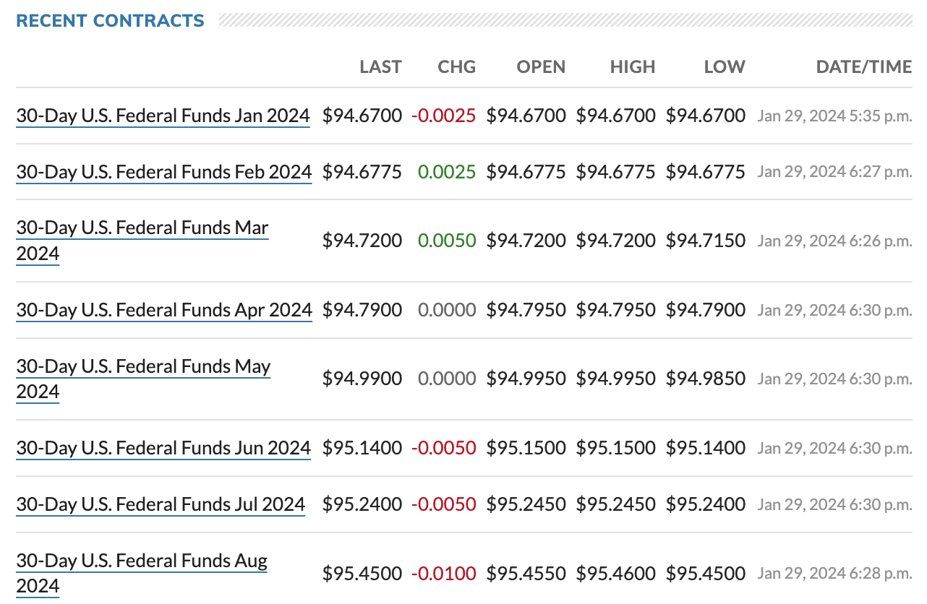Click the DATE/TIME column header

coord(864,67)
